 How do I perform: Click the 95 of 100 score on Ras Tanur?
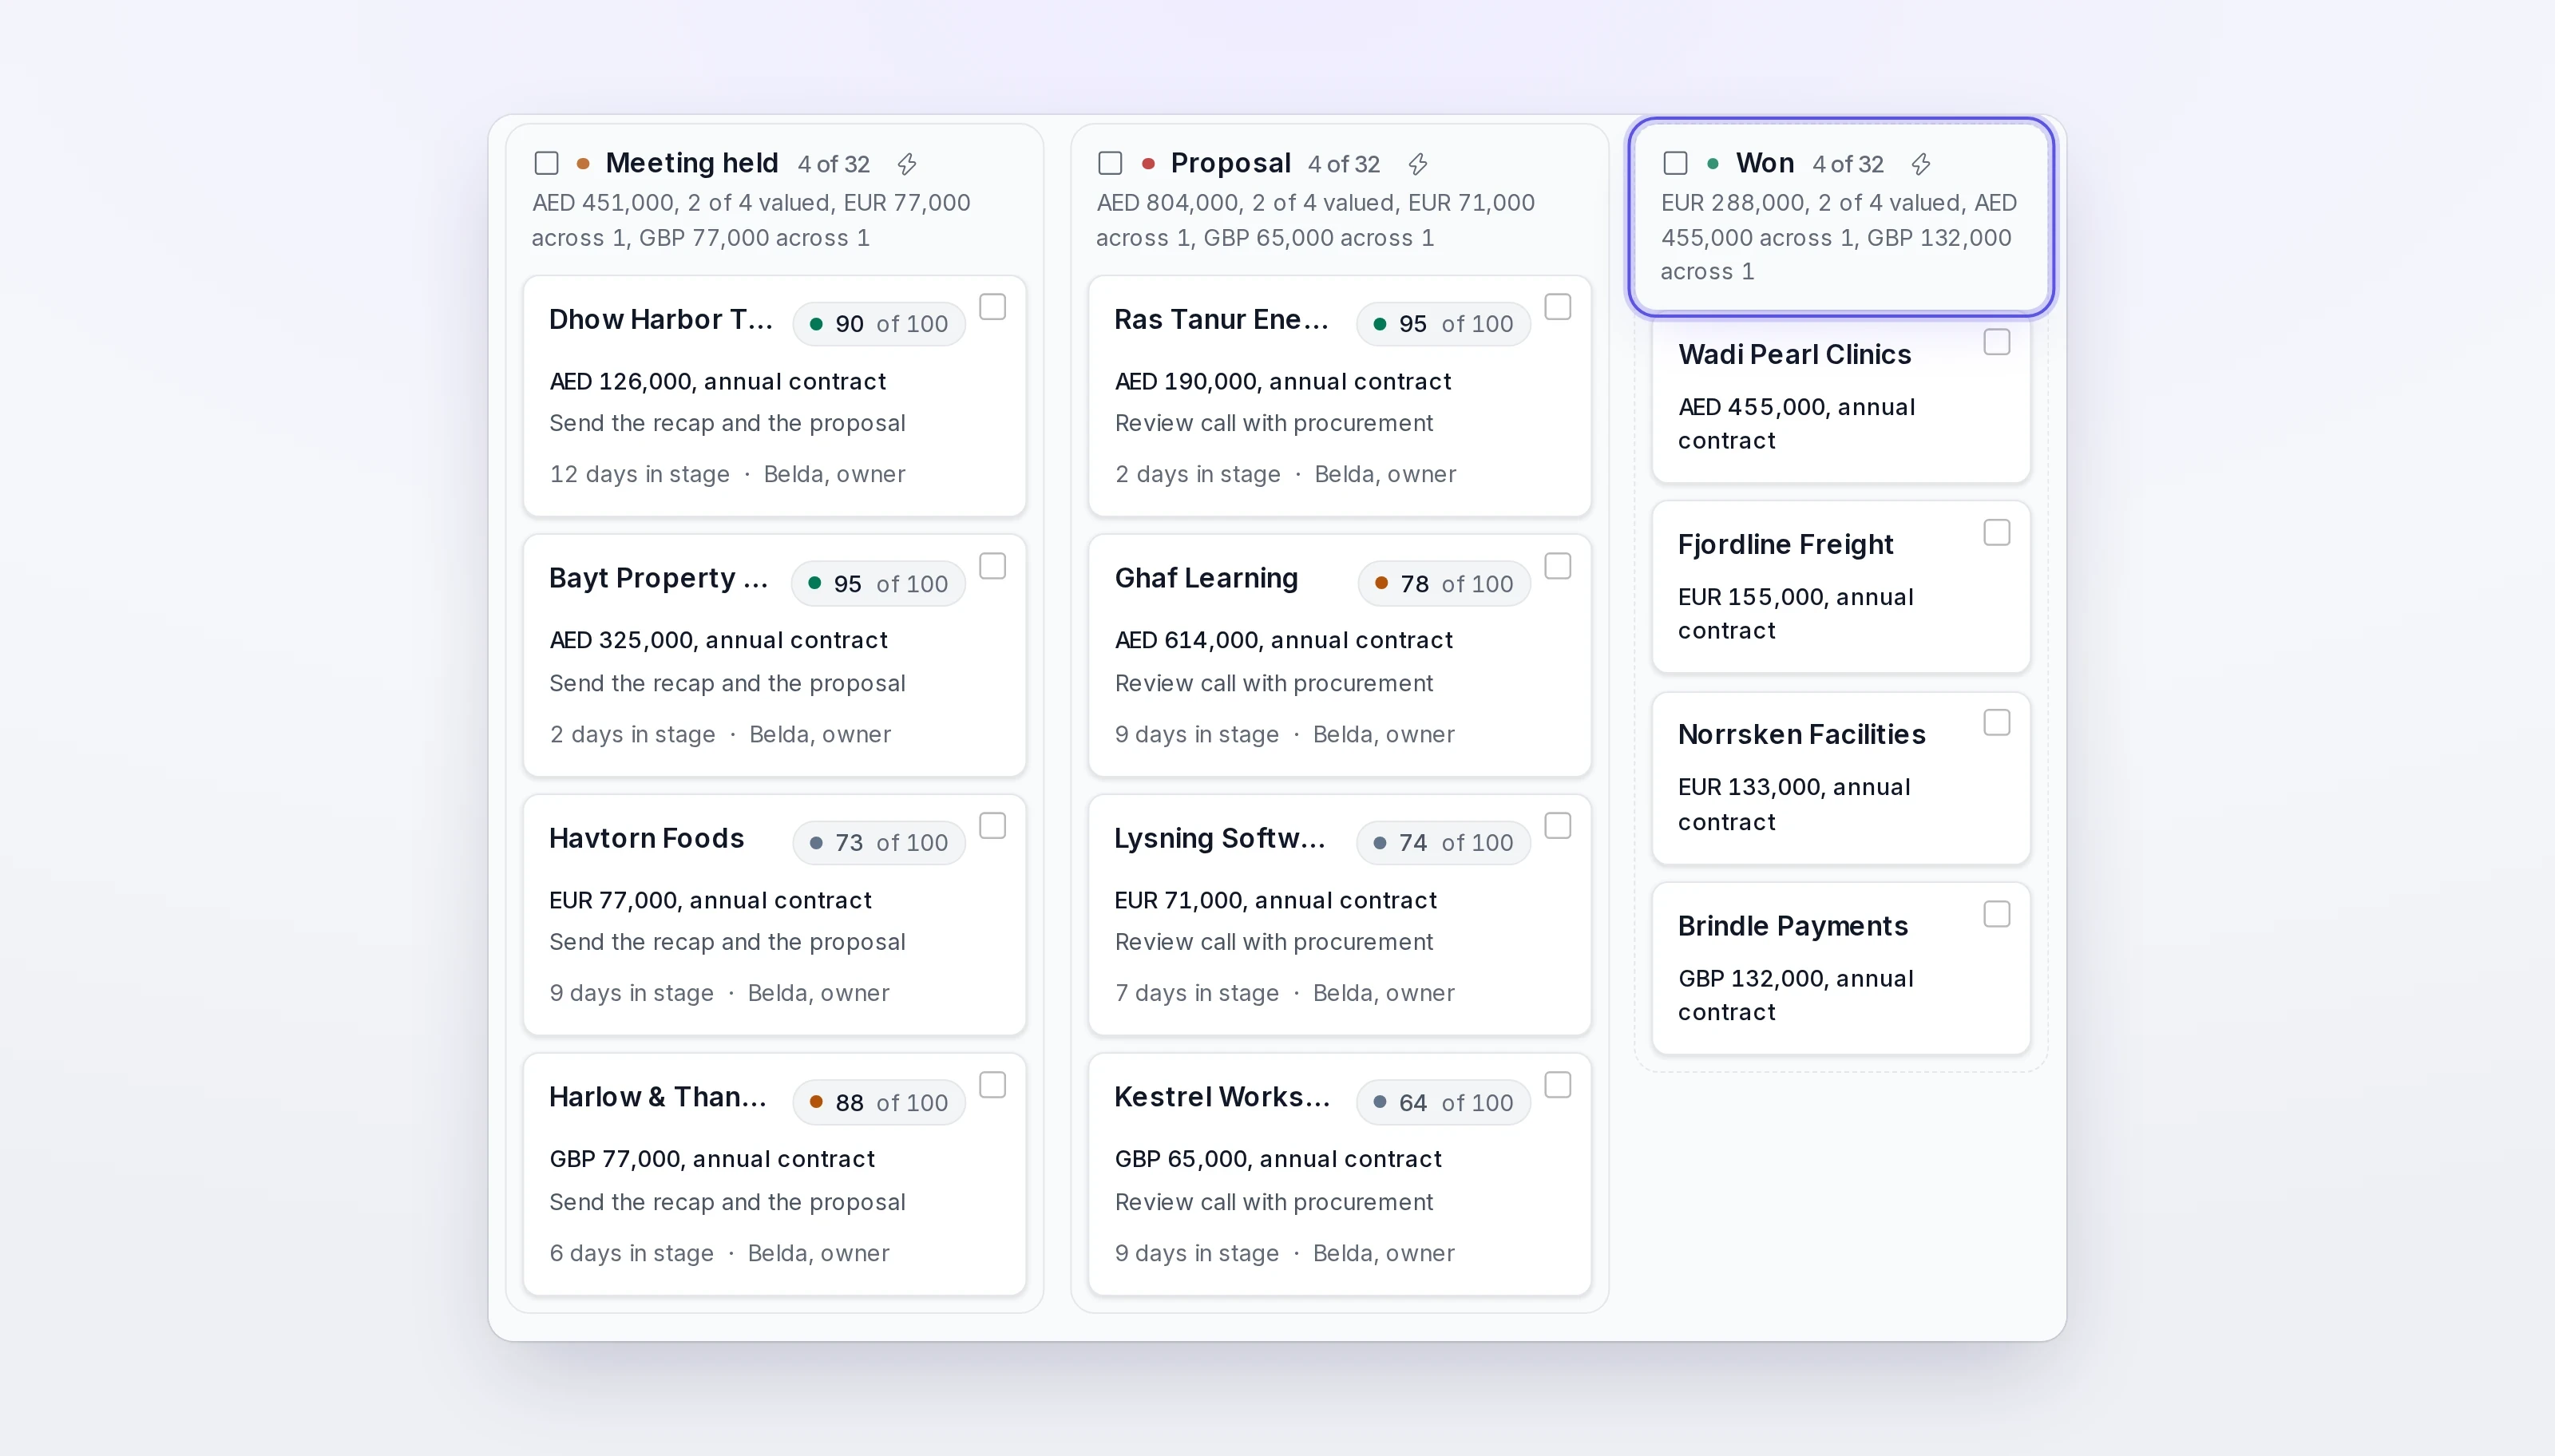(x=1443, y=324)
